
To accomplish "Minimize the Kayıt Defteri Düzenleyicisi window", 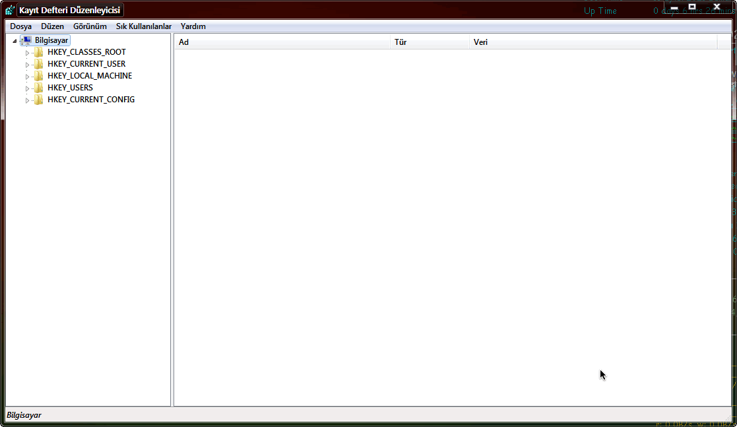I will click(x=674, y=7).
